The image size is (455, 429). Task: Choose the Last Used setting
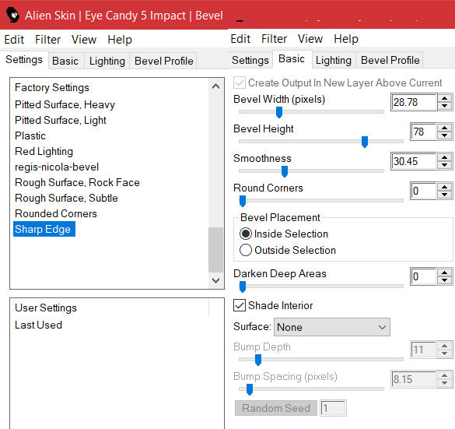coord(38,325)
